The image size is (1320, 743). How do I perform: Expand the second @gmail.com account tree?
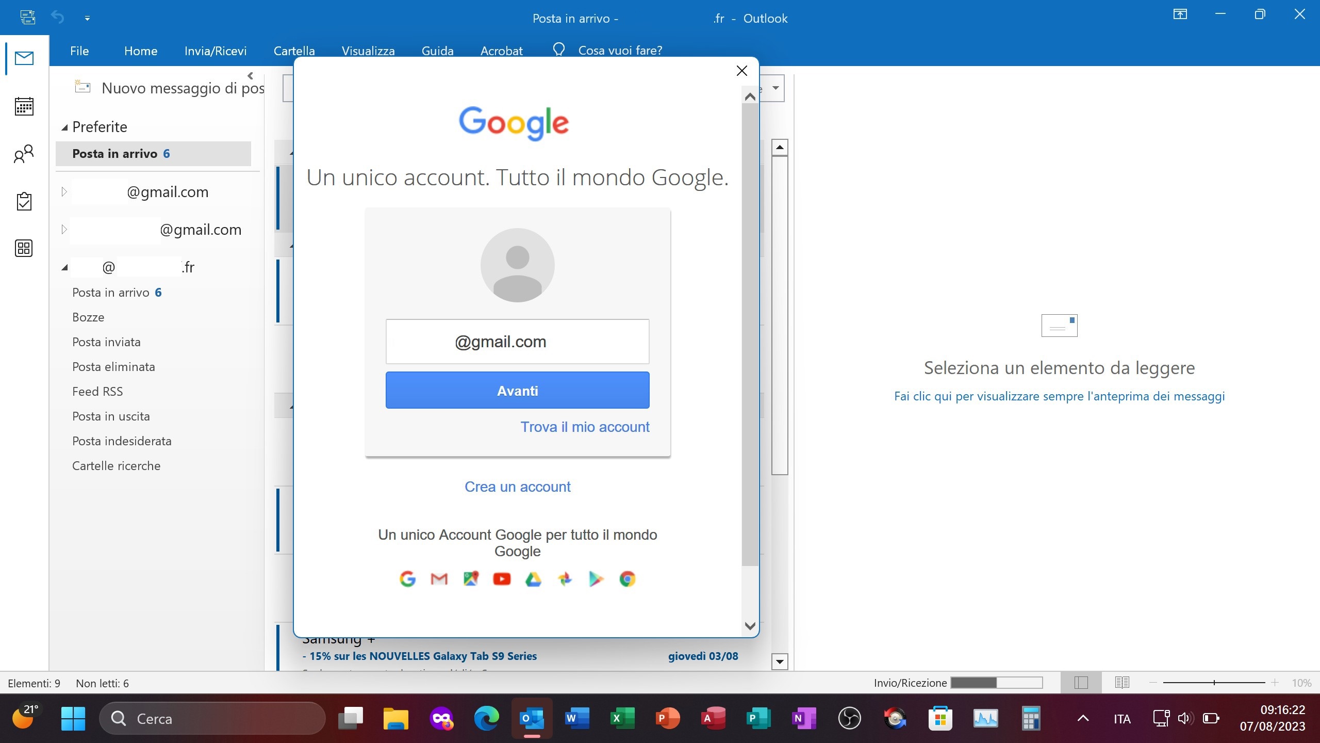64,229
